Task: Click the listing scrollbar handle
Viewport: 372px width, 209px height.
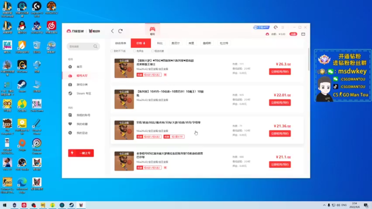Action: 309,59
